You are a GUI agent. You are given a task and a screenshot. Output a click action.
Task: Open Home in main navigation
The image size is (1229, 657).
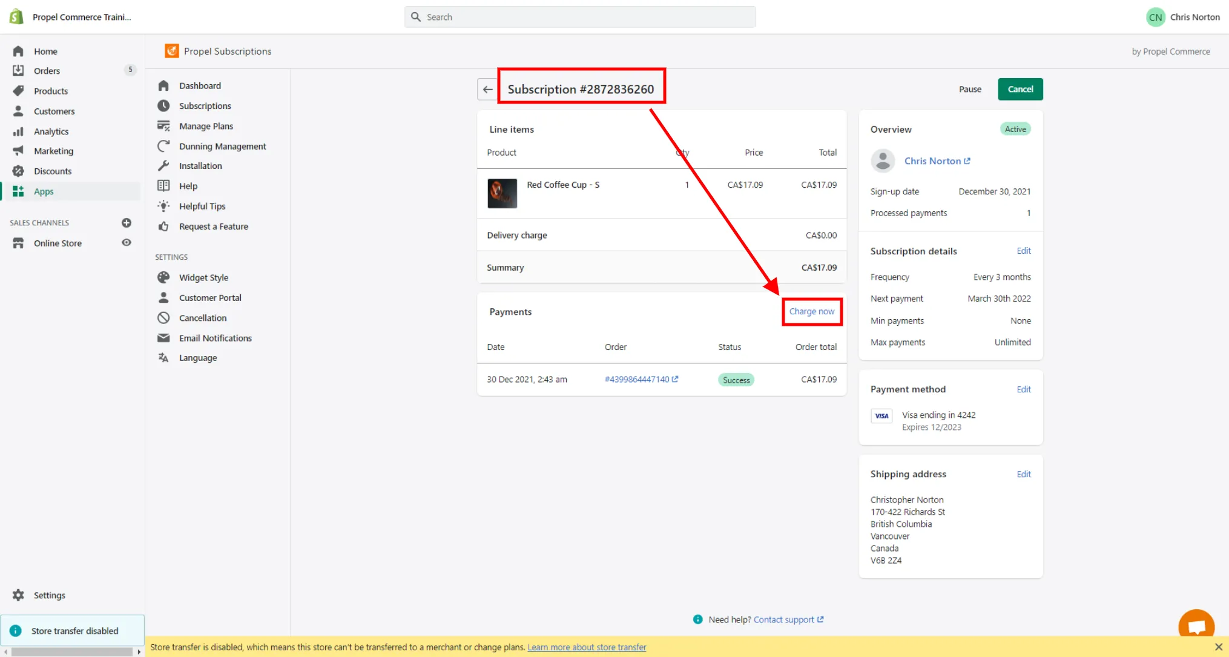(x=45, y=51)
